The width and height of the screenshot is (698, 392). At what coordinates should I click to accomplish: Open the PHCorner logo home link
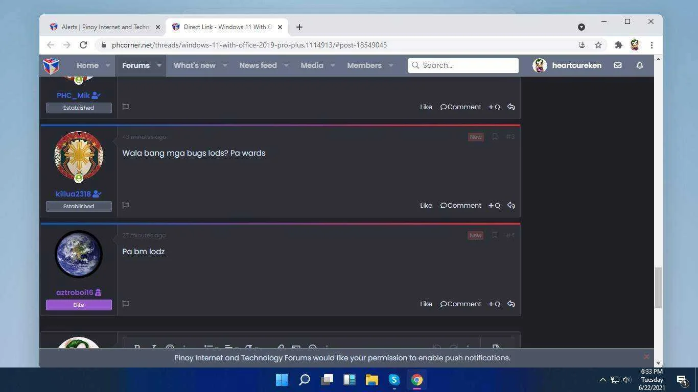[x=51, y=65]
